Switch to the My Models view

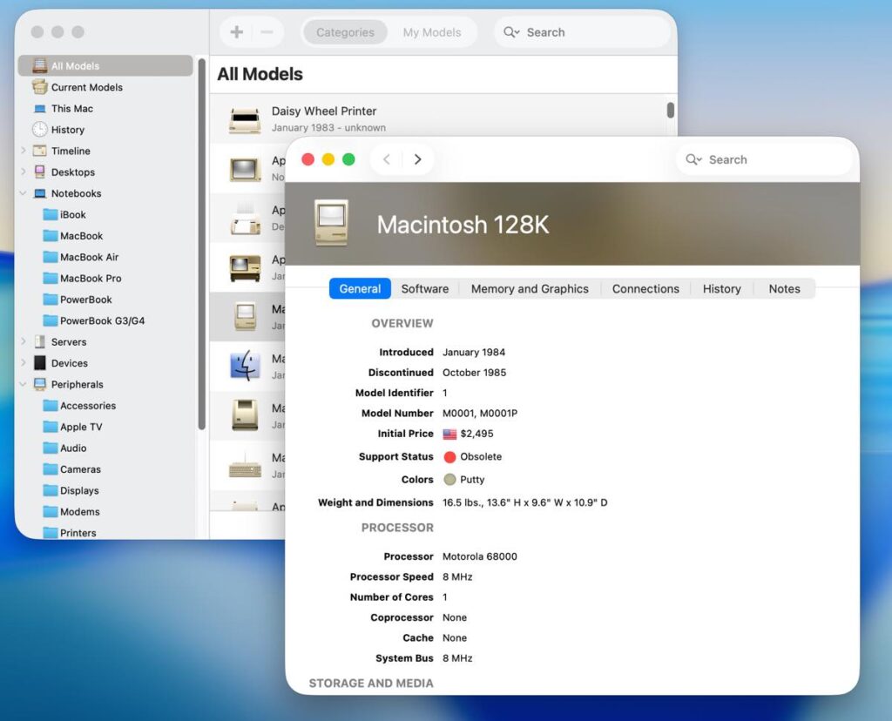click(x=431, y=32)
